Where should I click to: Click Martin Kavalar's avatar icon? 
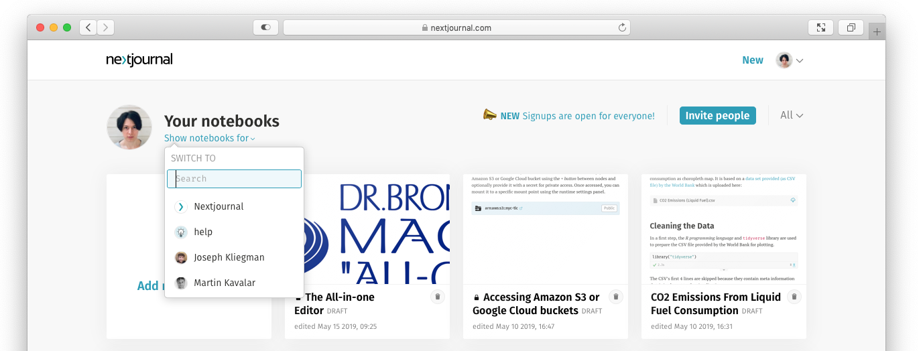click(181, 283)
